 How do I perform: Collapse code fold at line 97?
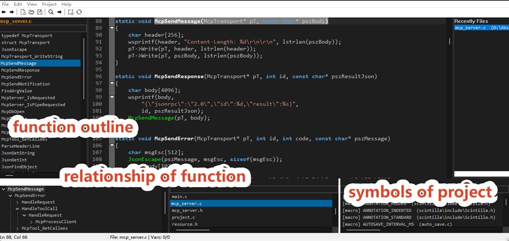(112, 83)
